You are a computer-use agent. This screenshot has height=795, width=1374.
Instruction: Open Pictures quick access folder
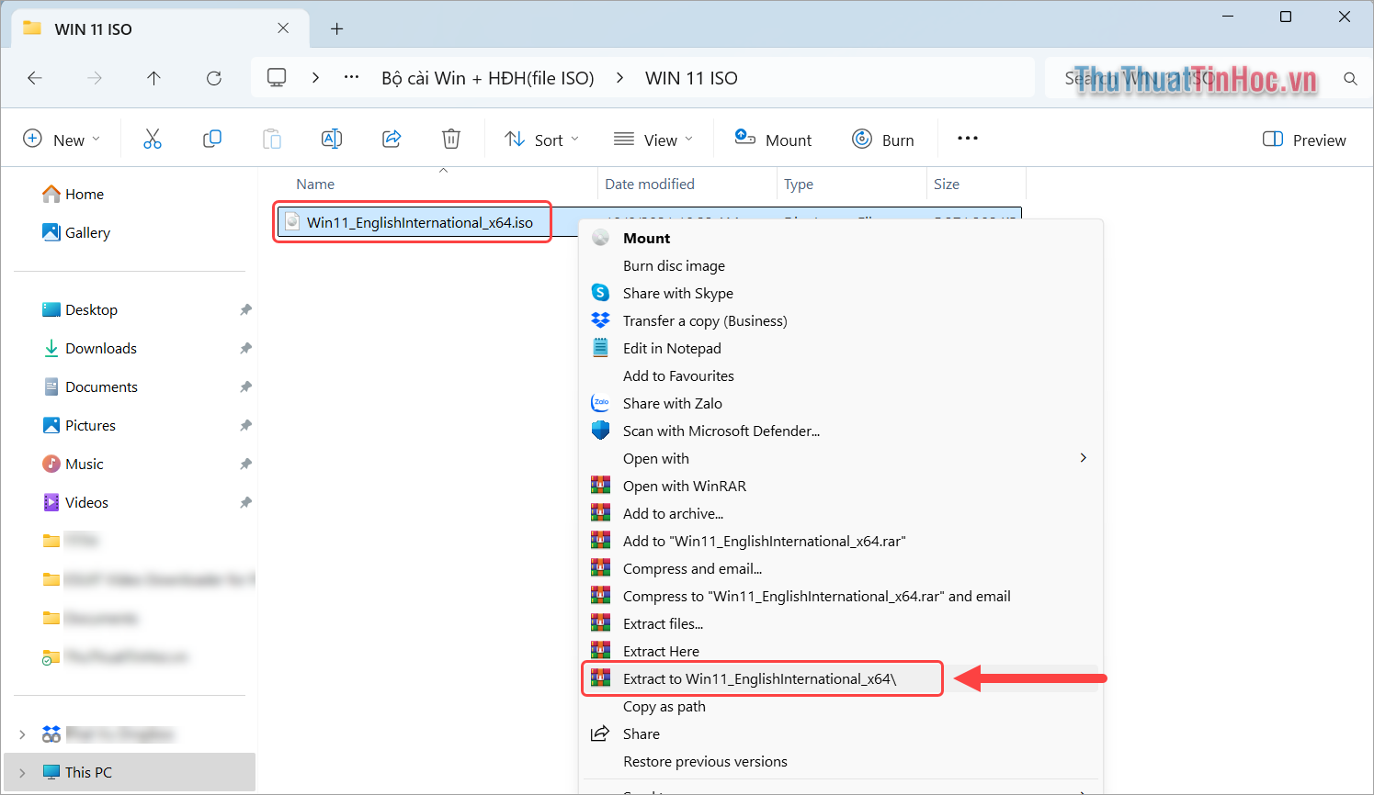coord(79,425)
